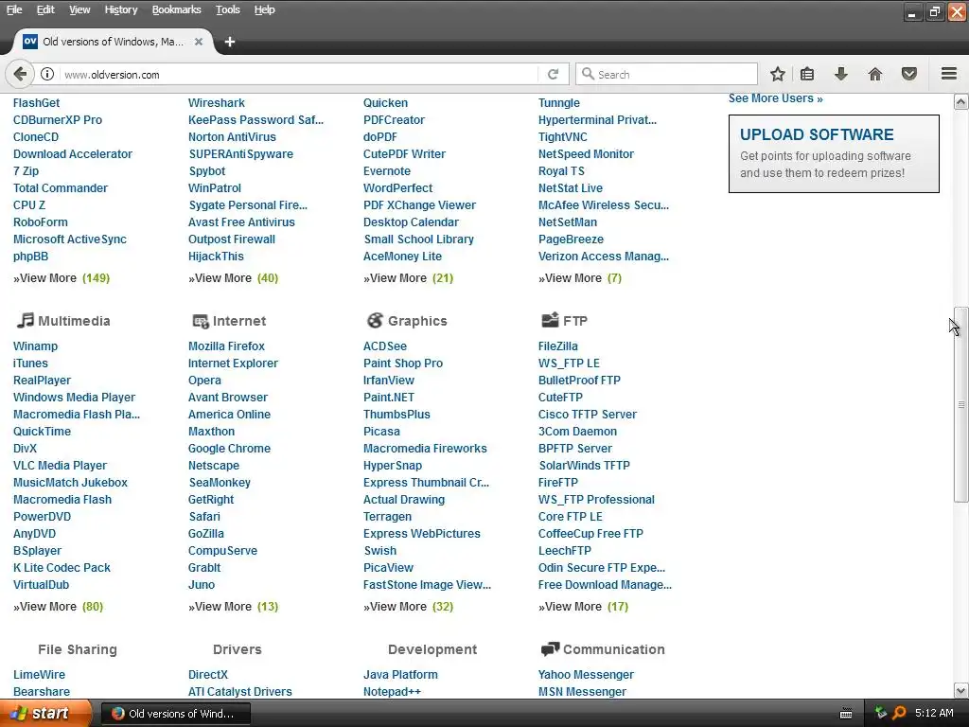Image resolution: width=969 pixels, height=727 pixels.
Task: Open the Total Commander link
Action: click(x=61, y=188)
